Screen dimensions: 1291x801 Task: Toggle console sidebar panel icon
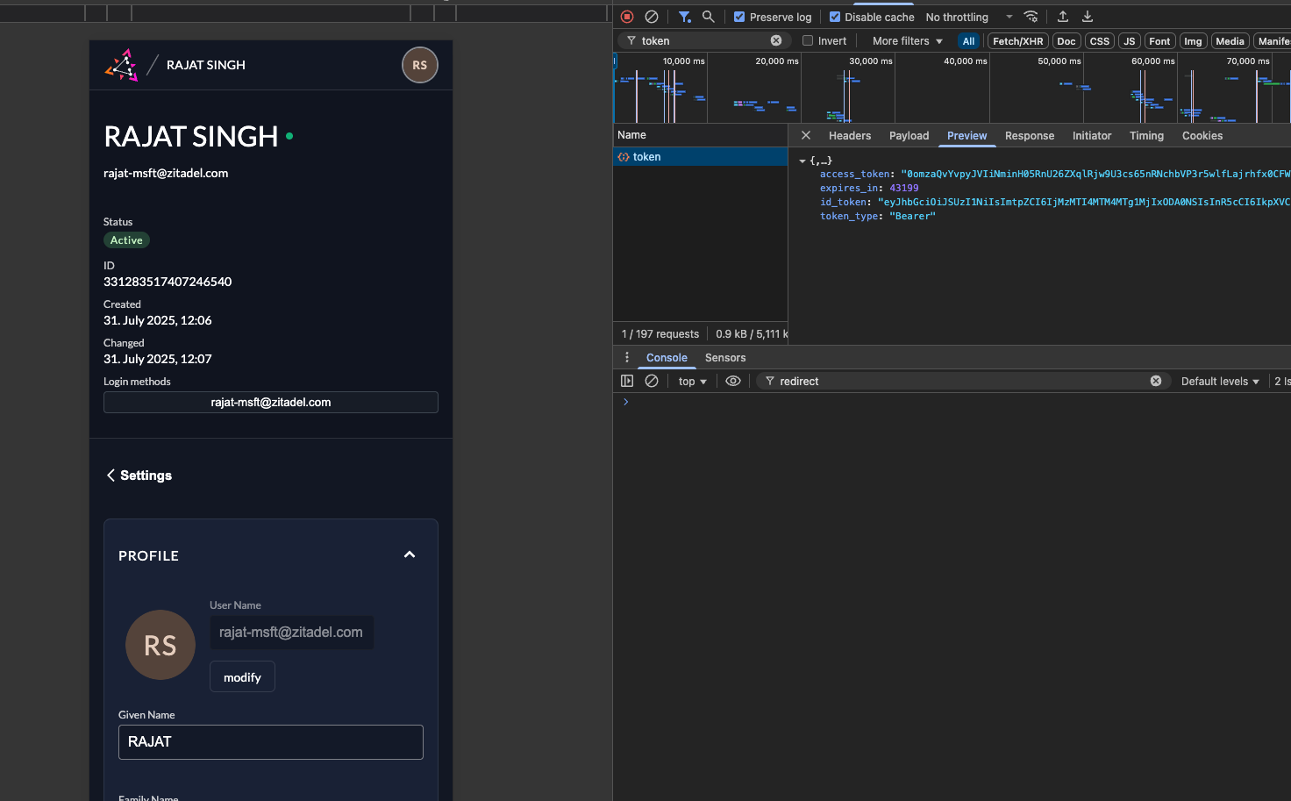click(627, 381)
